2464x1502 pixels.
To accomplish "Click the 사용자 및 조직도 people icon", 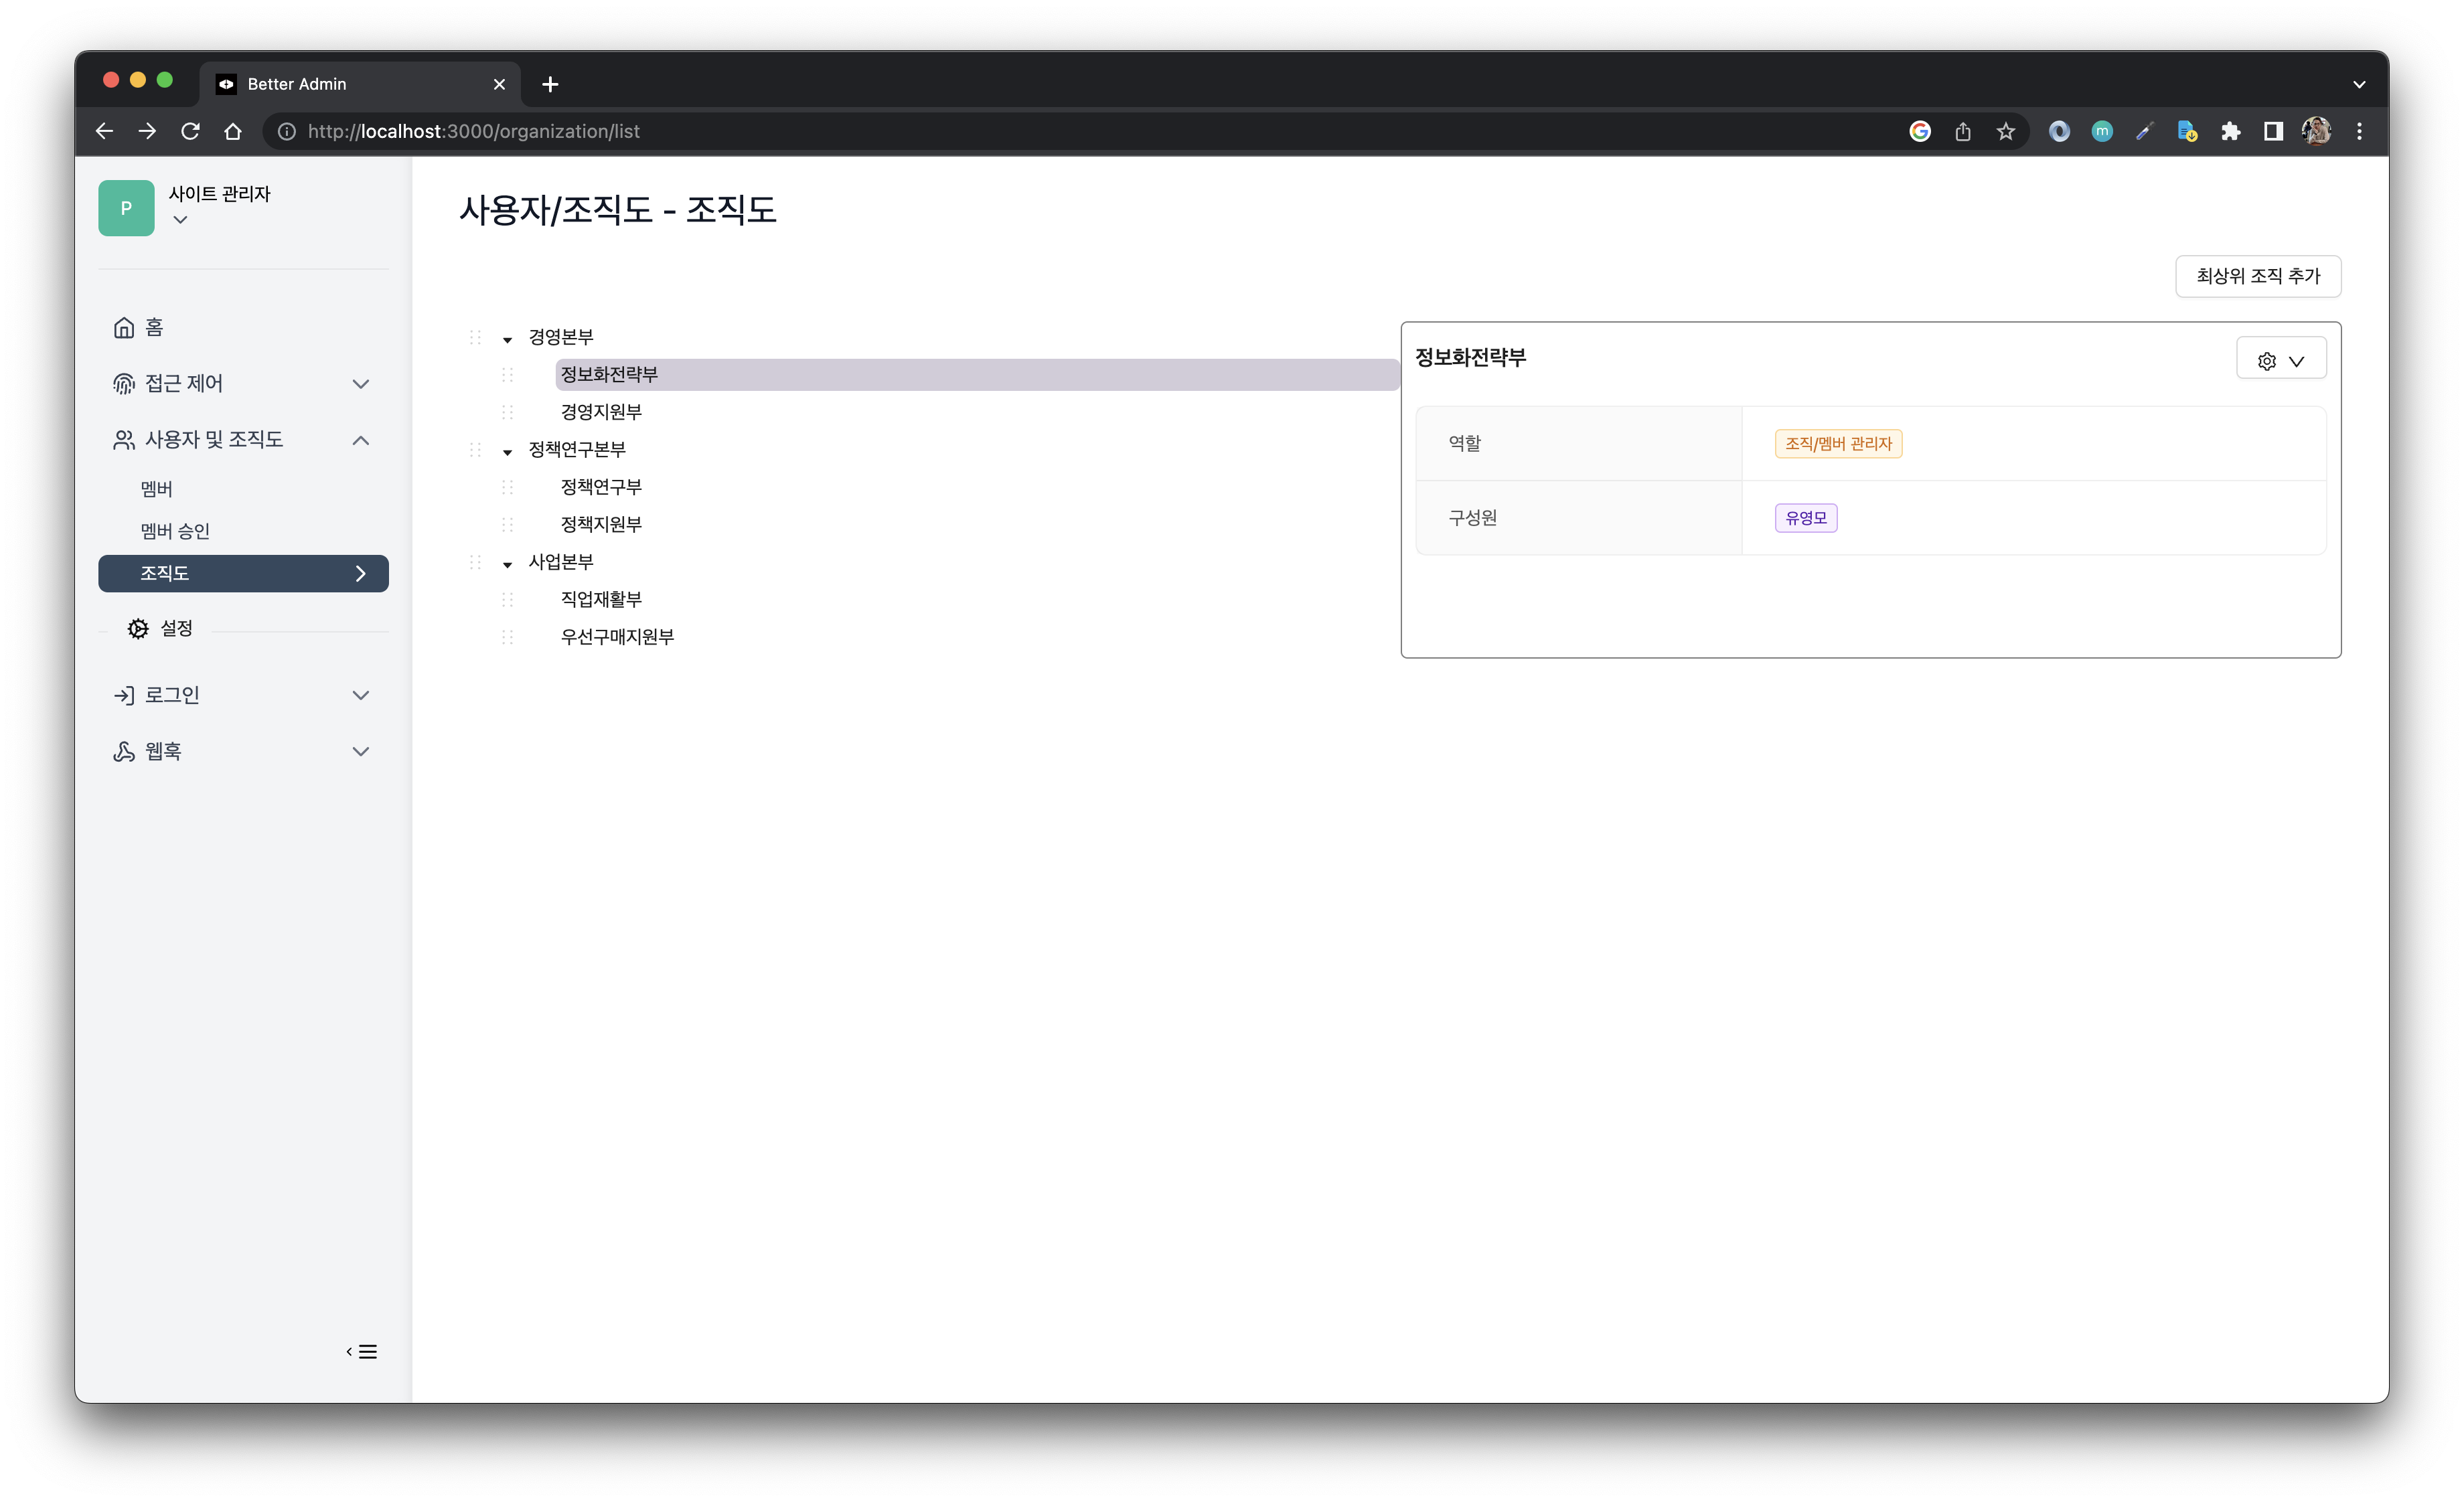I will click(x=123, y=440).
